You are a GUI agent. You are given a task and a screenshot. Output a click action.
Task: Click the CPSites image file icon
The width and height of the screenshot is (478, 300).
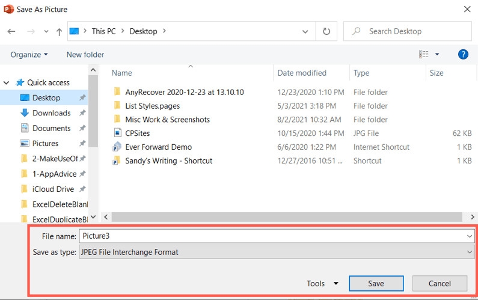[117, 133]
